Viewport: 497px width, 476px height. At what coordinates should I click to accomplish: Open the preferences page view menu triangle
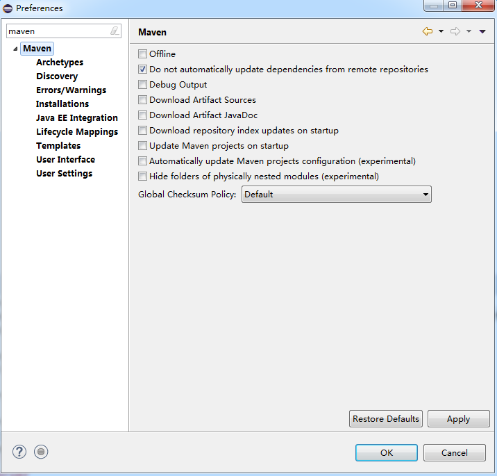click(x=482, y=31)
